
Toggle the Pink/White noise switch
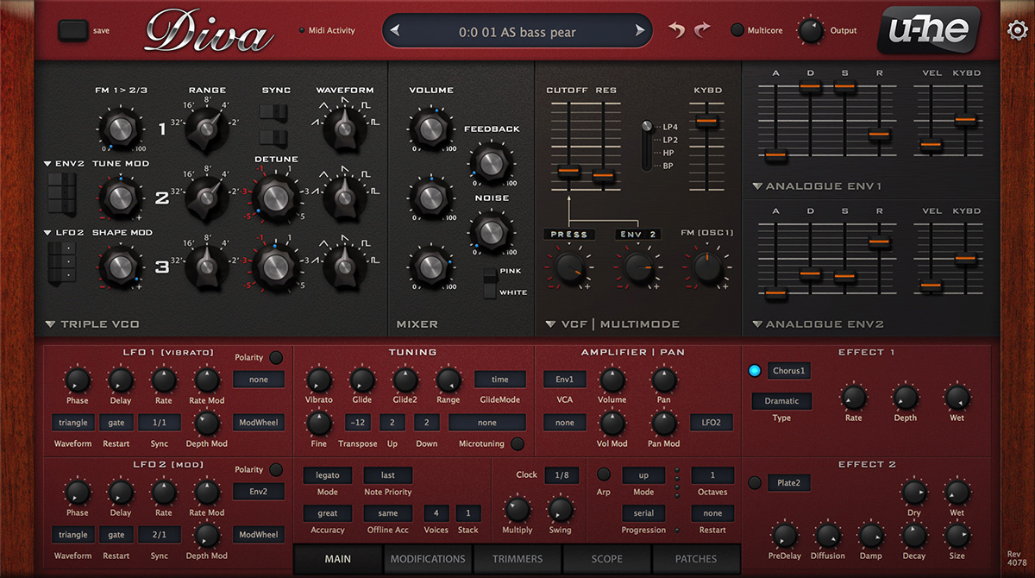tap(491, 282)
